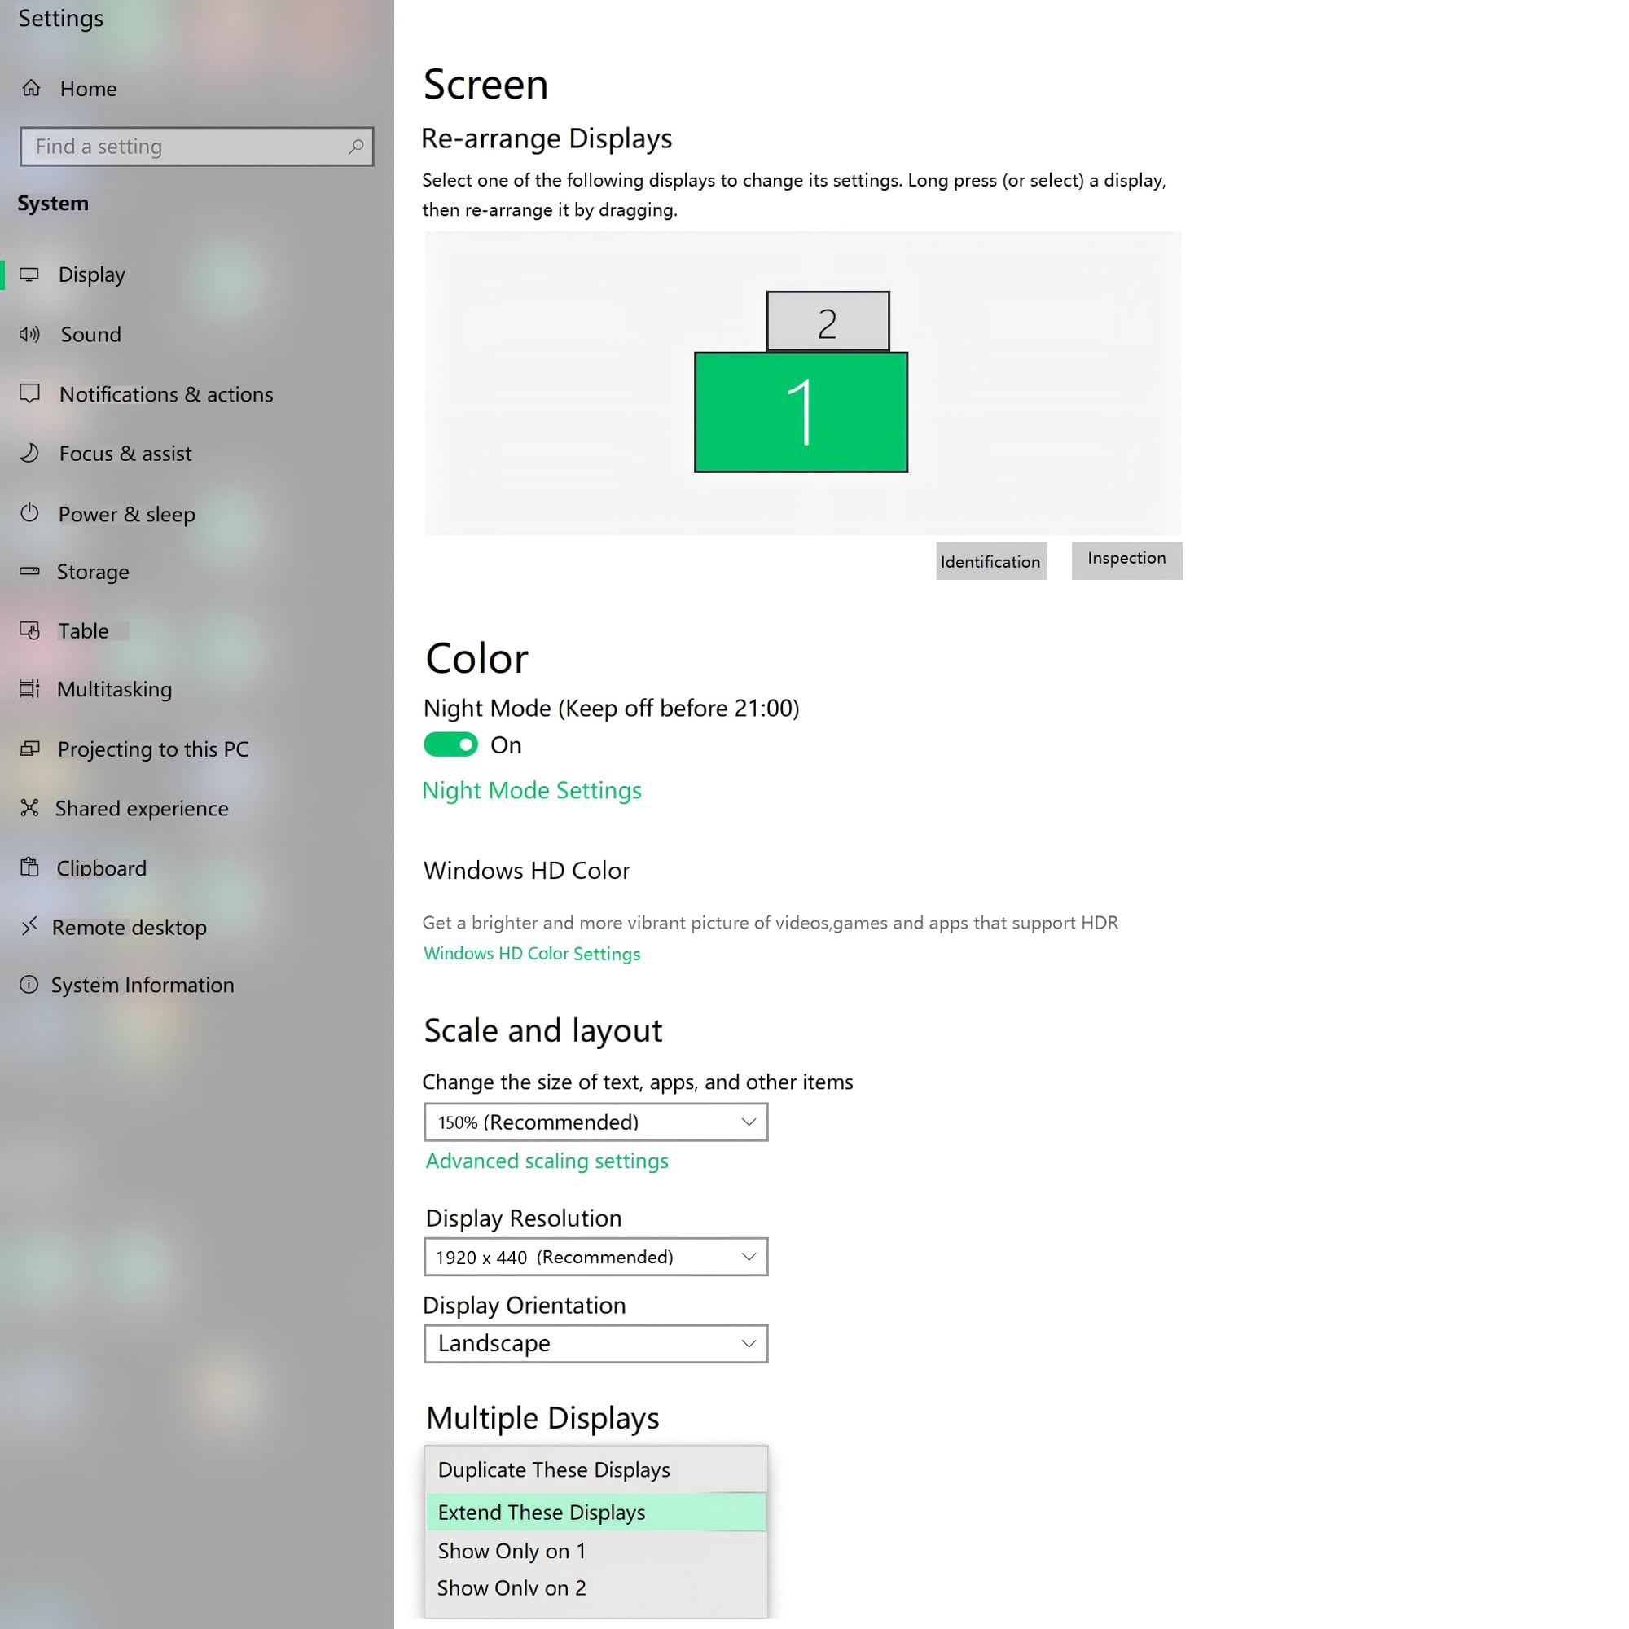This screenshot has width=1629, height=1629.
Task: Open Night Mode Settings link
Action: pyautogui.click(x=531, y=790)
